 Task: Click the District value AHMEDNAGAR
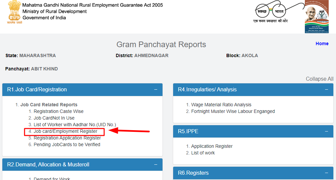click(x=151, y=55)
